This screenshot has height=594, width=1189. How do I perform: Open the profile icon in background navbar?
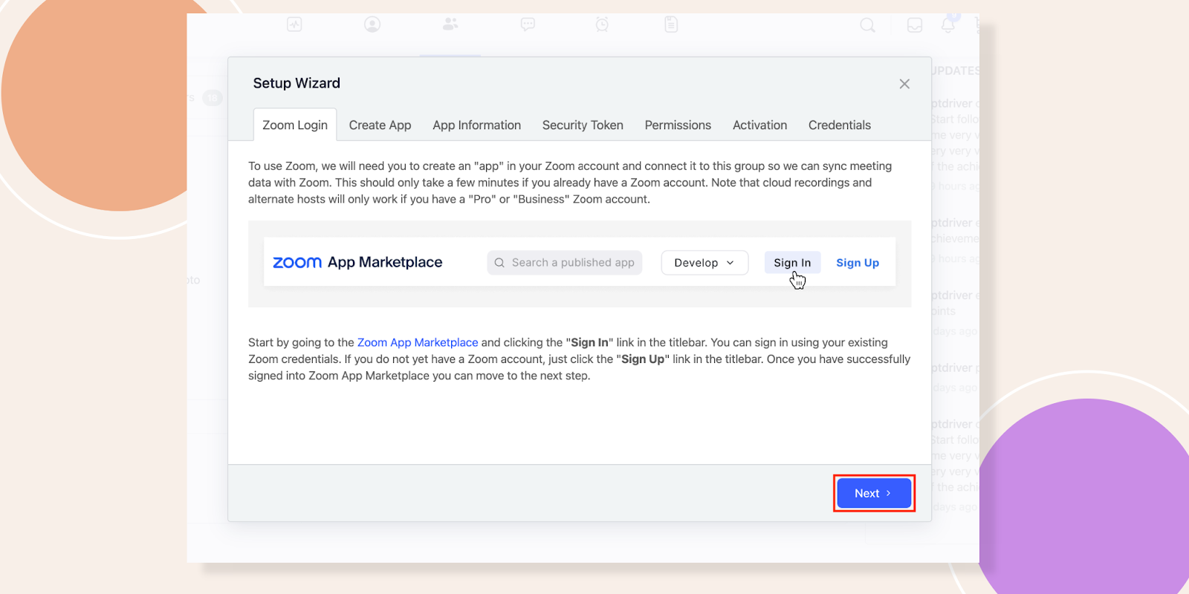372,25
